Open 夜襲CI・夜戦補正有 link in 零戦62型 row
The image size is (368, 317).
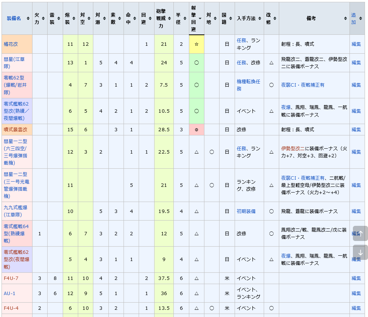tap(303, 85)
